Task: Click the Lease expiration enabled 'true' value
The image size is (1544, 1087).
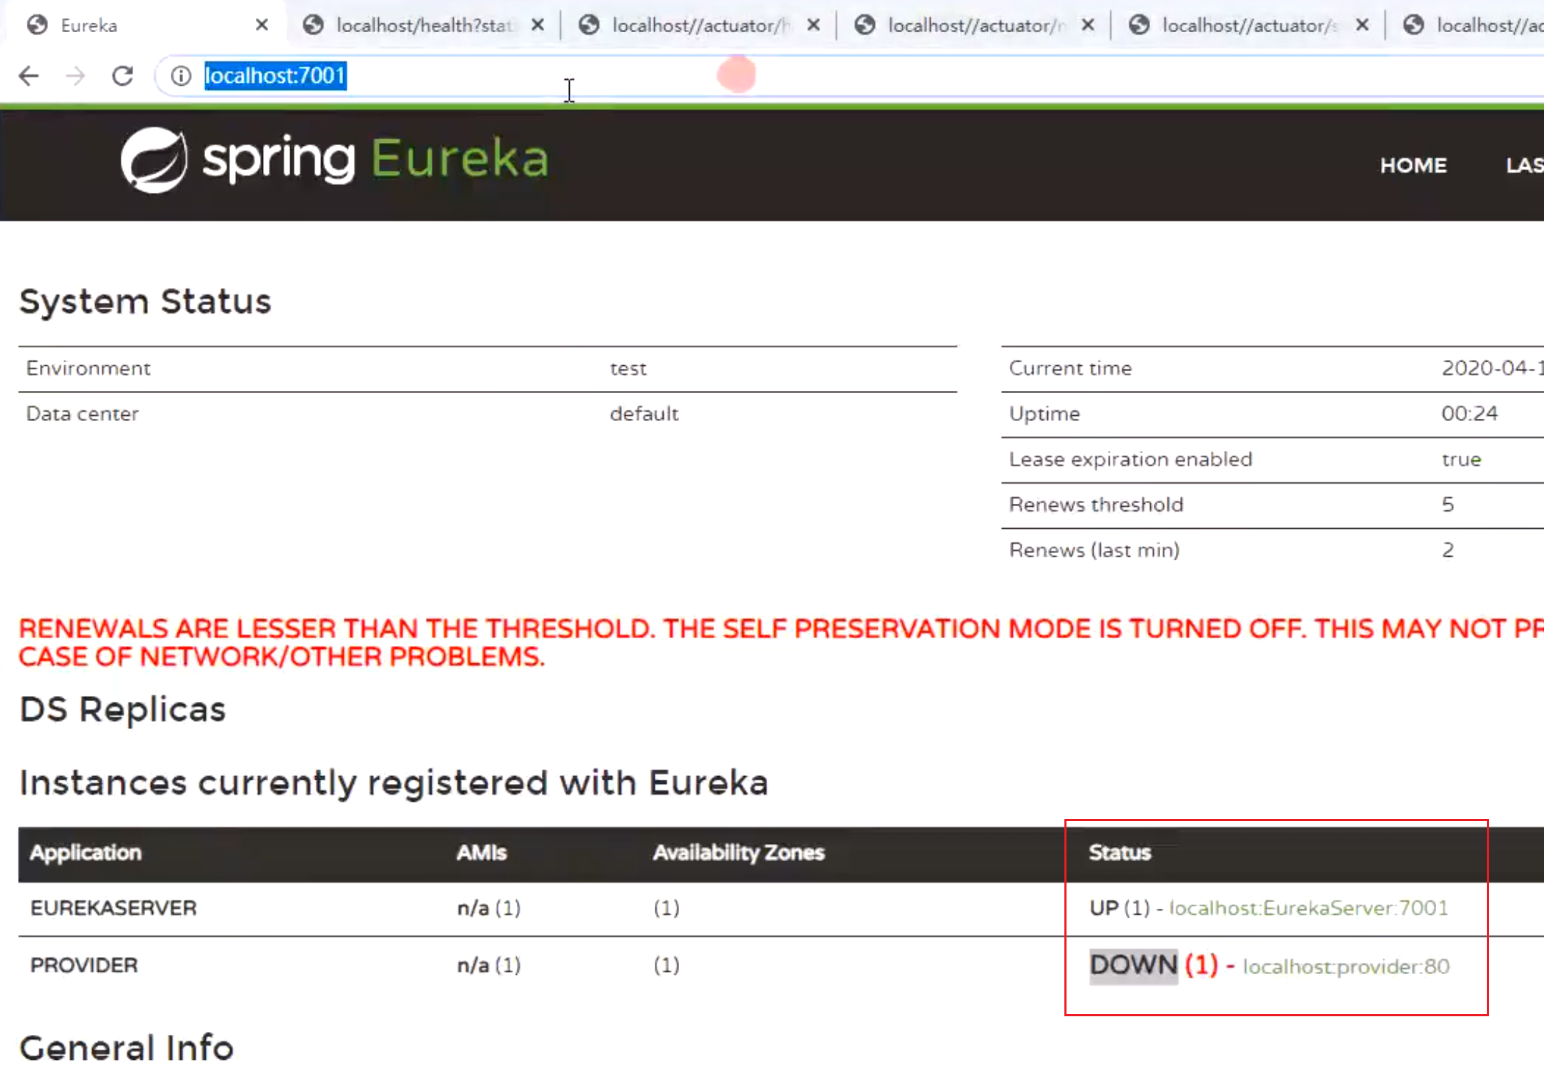Action: (x=1461, y=459)
